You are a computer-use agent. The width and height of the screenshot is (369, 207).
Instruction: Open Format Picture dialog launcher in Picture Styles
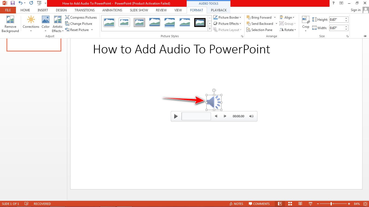click(x=242, y=36)
